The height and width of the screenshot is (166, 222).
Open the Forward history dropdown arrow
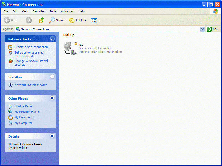pos(35,20)
